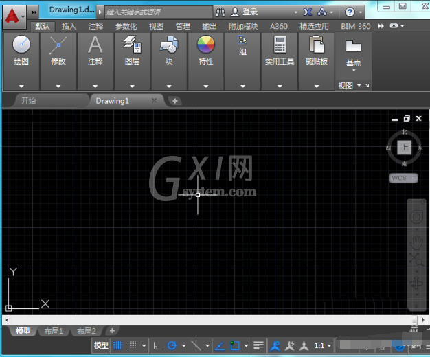Expand the 特性 panel dropdown arrow

pyautogui.click(x=206, y=86)
